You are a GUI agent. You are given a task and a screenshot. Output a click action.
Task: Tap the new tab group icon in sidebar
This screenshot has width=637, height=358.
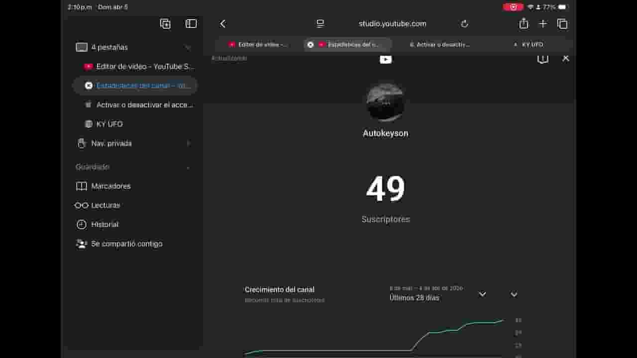point(165,24)
